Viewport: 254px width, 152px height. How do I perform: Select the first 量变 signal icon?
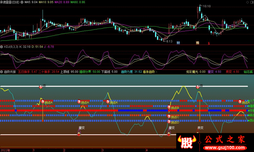coord(79,134)
